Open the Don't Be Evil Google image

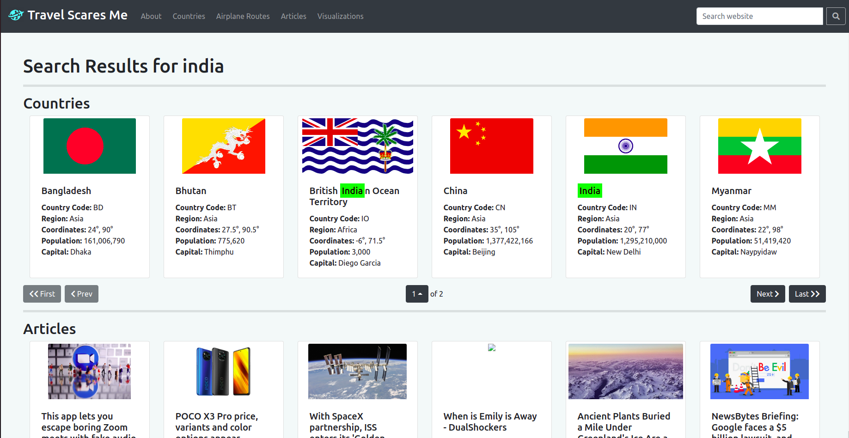coord(760,371)
